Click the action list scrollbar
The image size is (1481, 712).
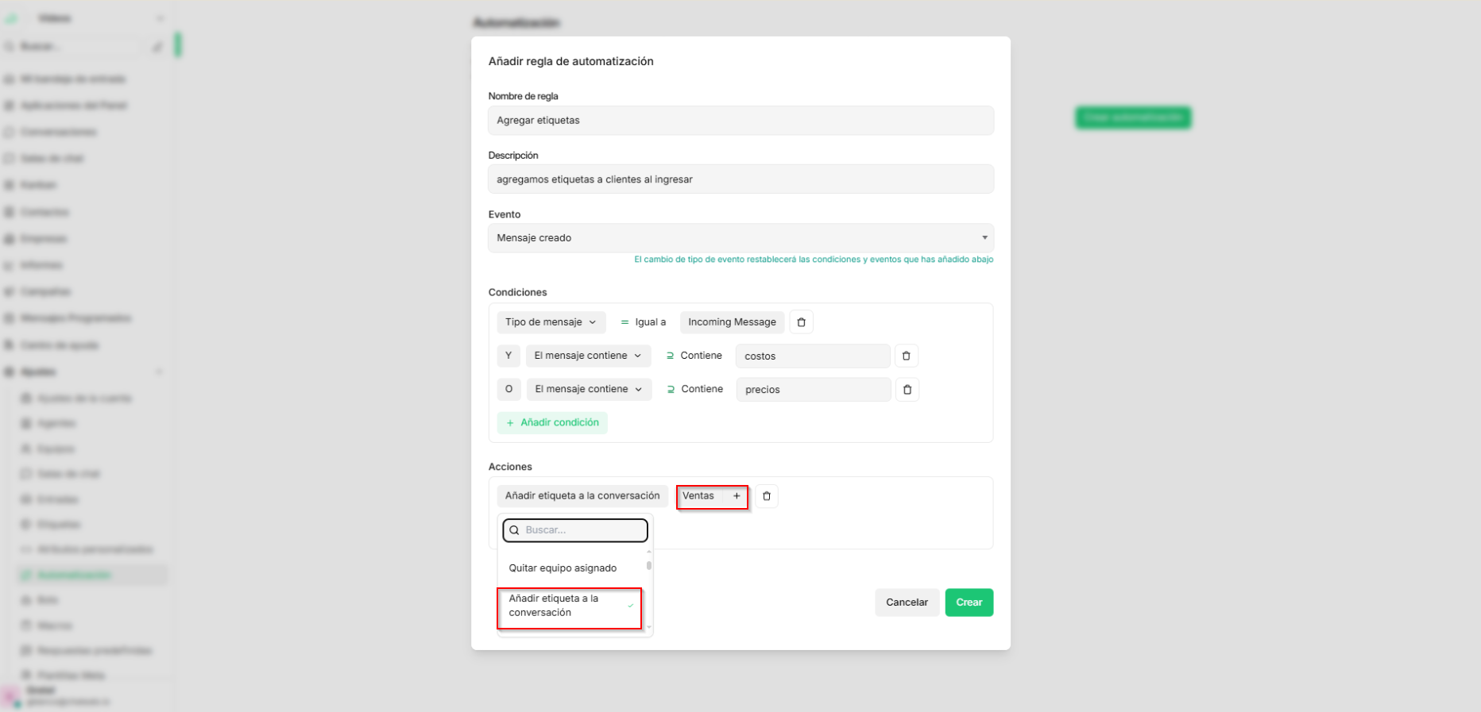pos(649,566)
